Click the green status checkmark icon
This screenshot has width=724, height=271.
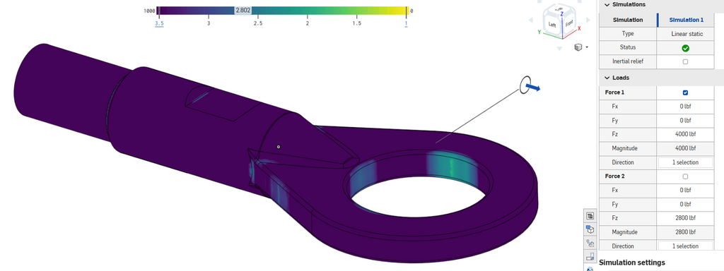pyautogui.click(x=685, y=48)
